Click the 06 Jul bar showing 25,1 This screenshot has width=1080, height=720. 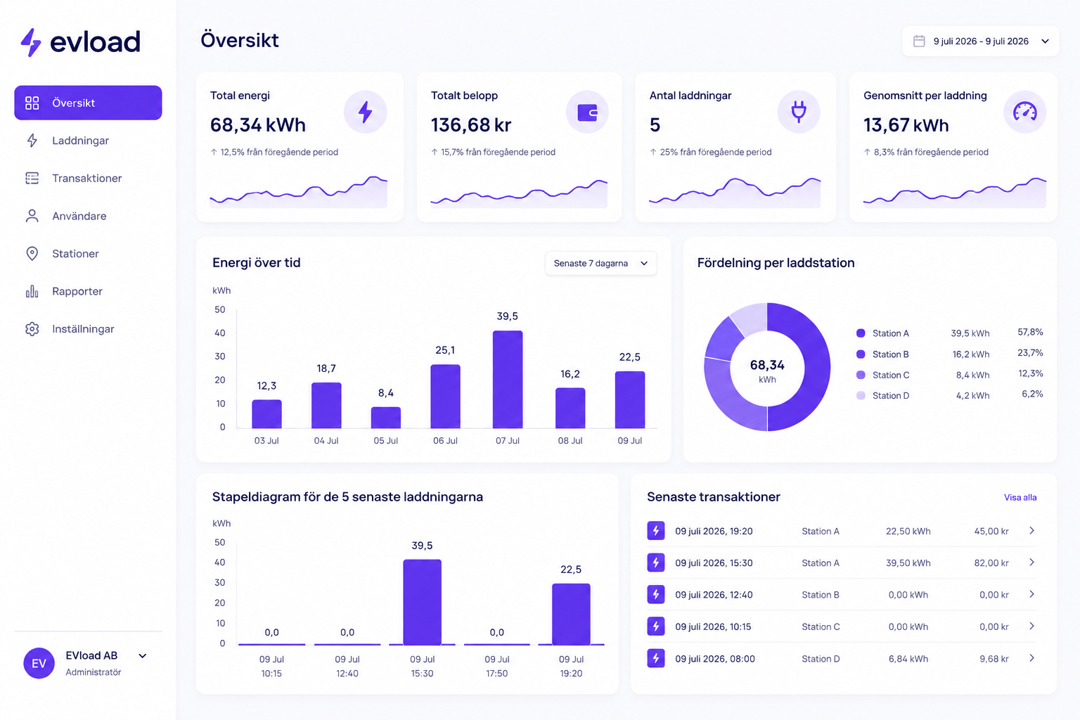[x=445, y=397]
